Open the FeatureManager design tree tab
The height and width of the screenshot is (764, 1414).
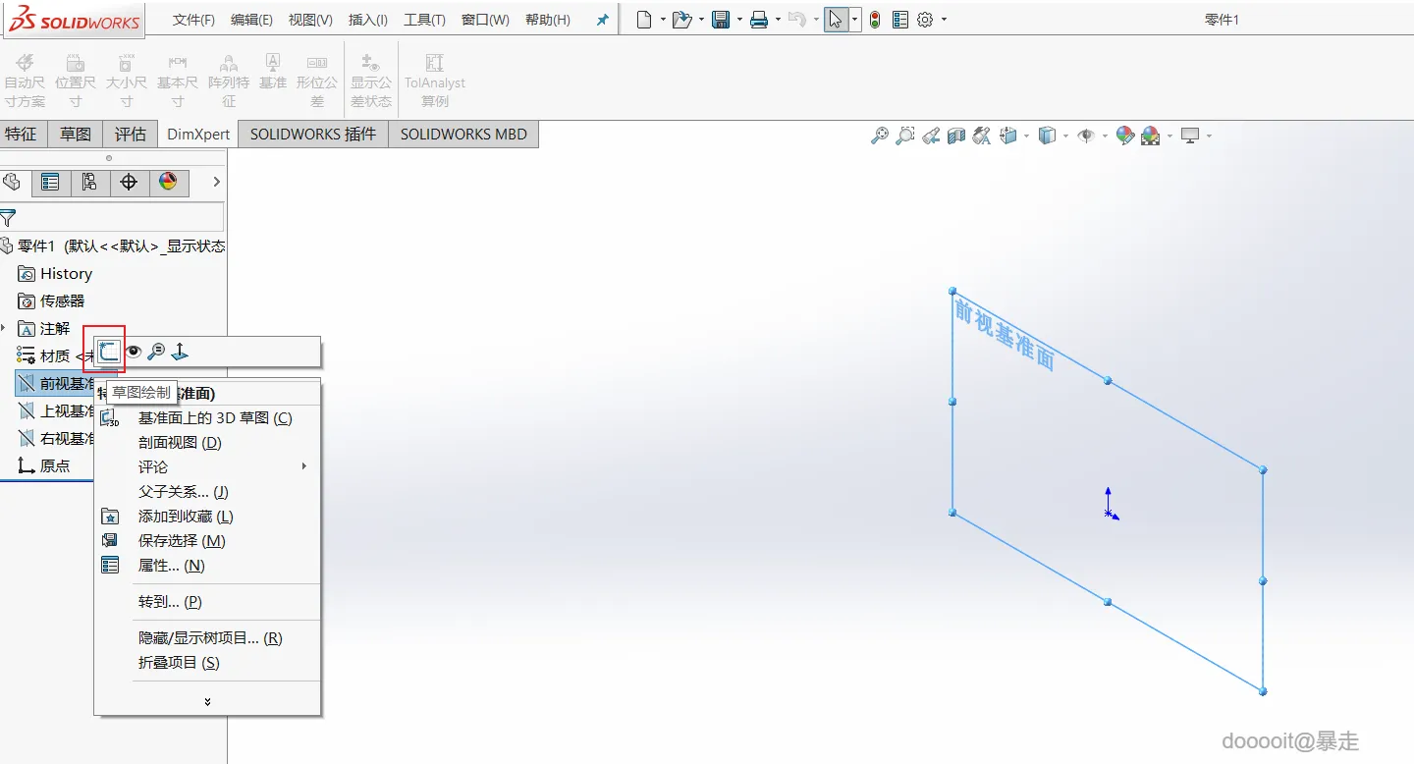[12, 182]
